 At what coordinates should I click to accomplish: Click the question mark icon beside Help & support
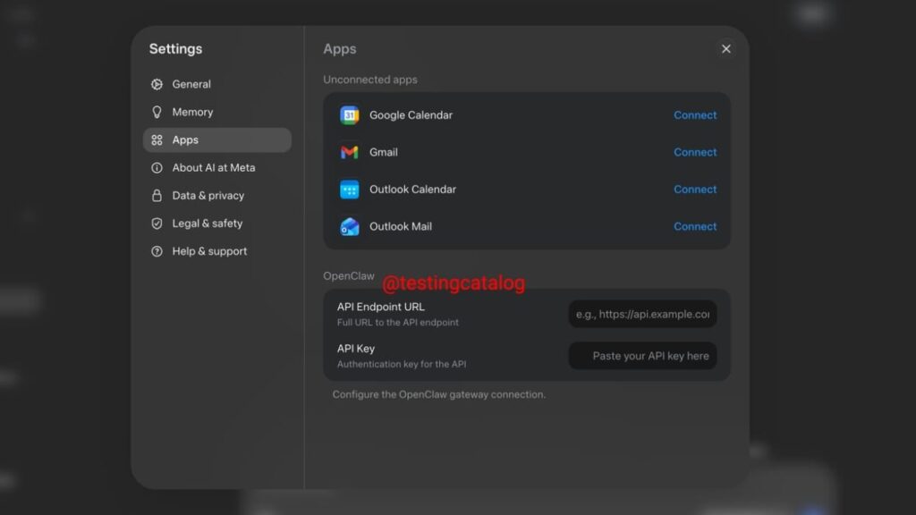coord(157,251)
